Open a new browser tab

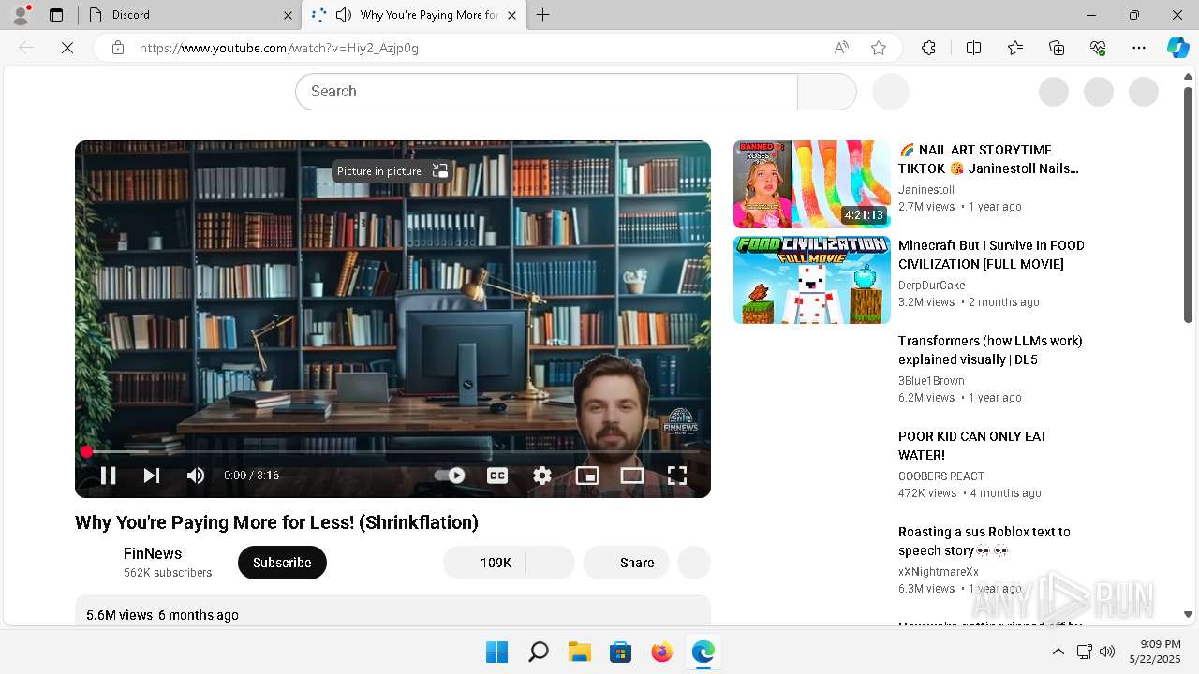(543, 15)
